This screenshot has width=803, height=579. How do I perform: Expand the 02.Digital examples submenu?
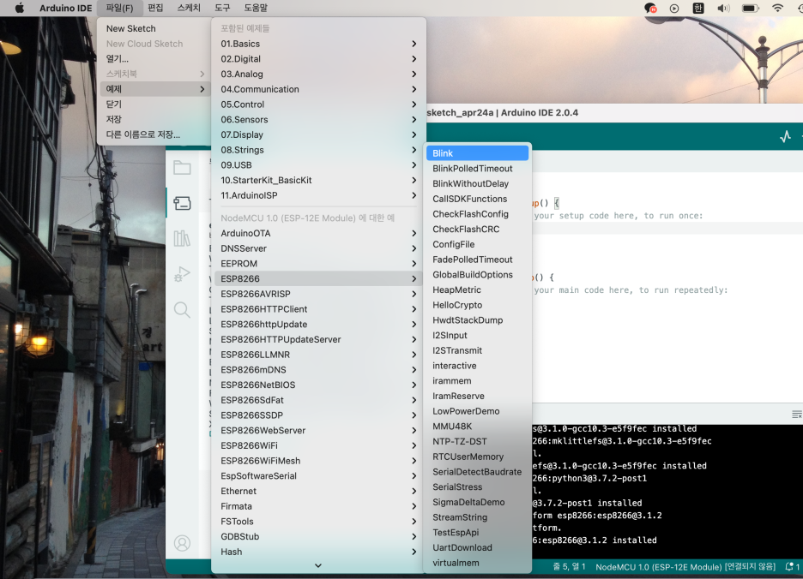[318, 59]
